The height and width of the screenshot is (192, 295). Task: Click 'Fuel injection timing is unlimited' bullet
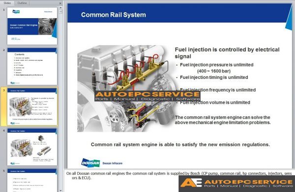coord(214,77)
